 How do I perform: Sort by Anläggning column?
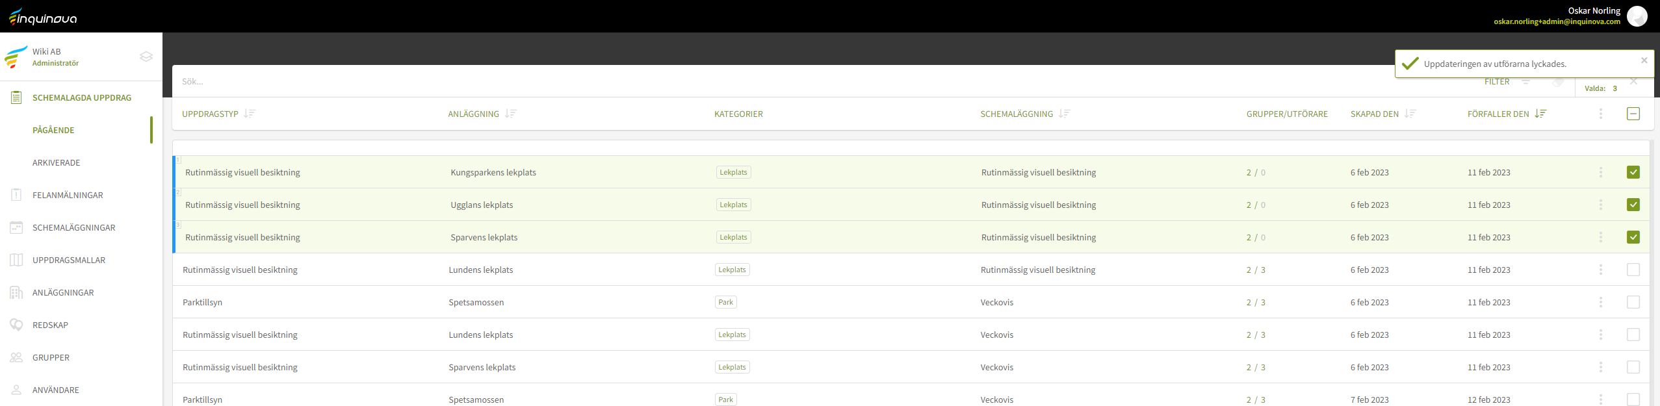tap(511, 114)
